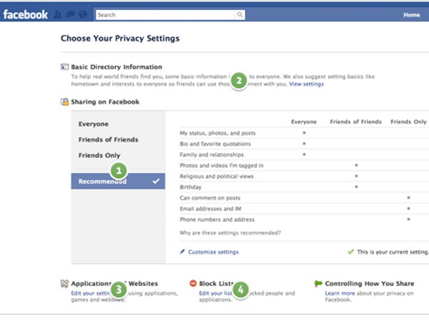Click the Controlling How You Share icon
Image resolution: width=429 pixels, height=321 pixels.
coord(319,283)
